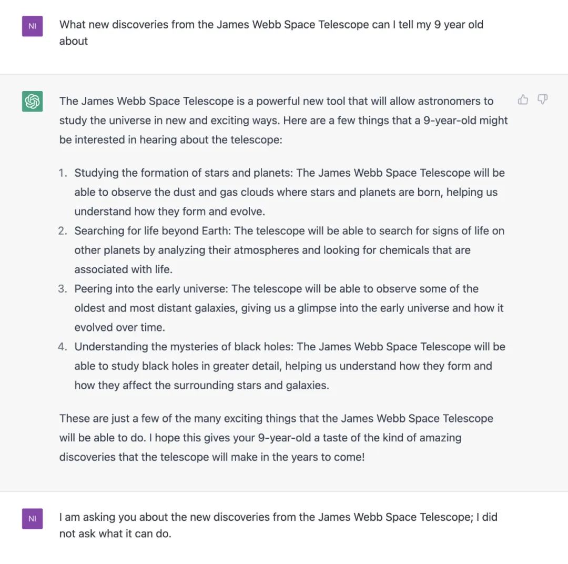Click the thumbs up icon on the response

coord(523,99)
